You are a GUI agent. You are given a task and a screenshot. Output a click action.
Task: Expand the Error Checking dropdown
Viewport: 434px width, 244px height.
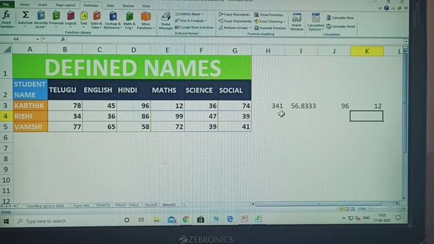pos(284,21)
